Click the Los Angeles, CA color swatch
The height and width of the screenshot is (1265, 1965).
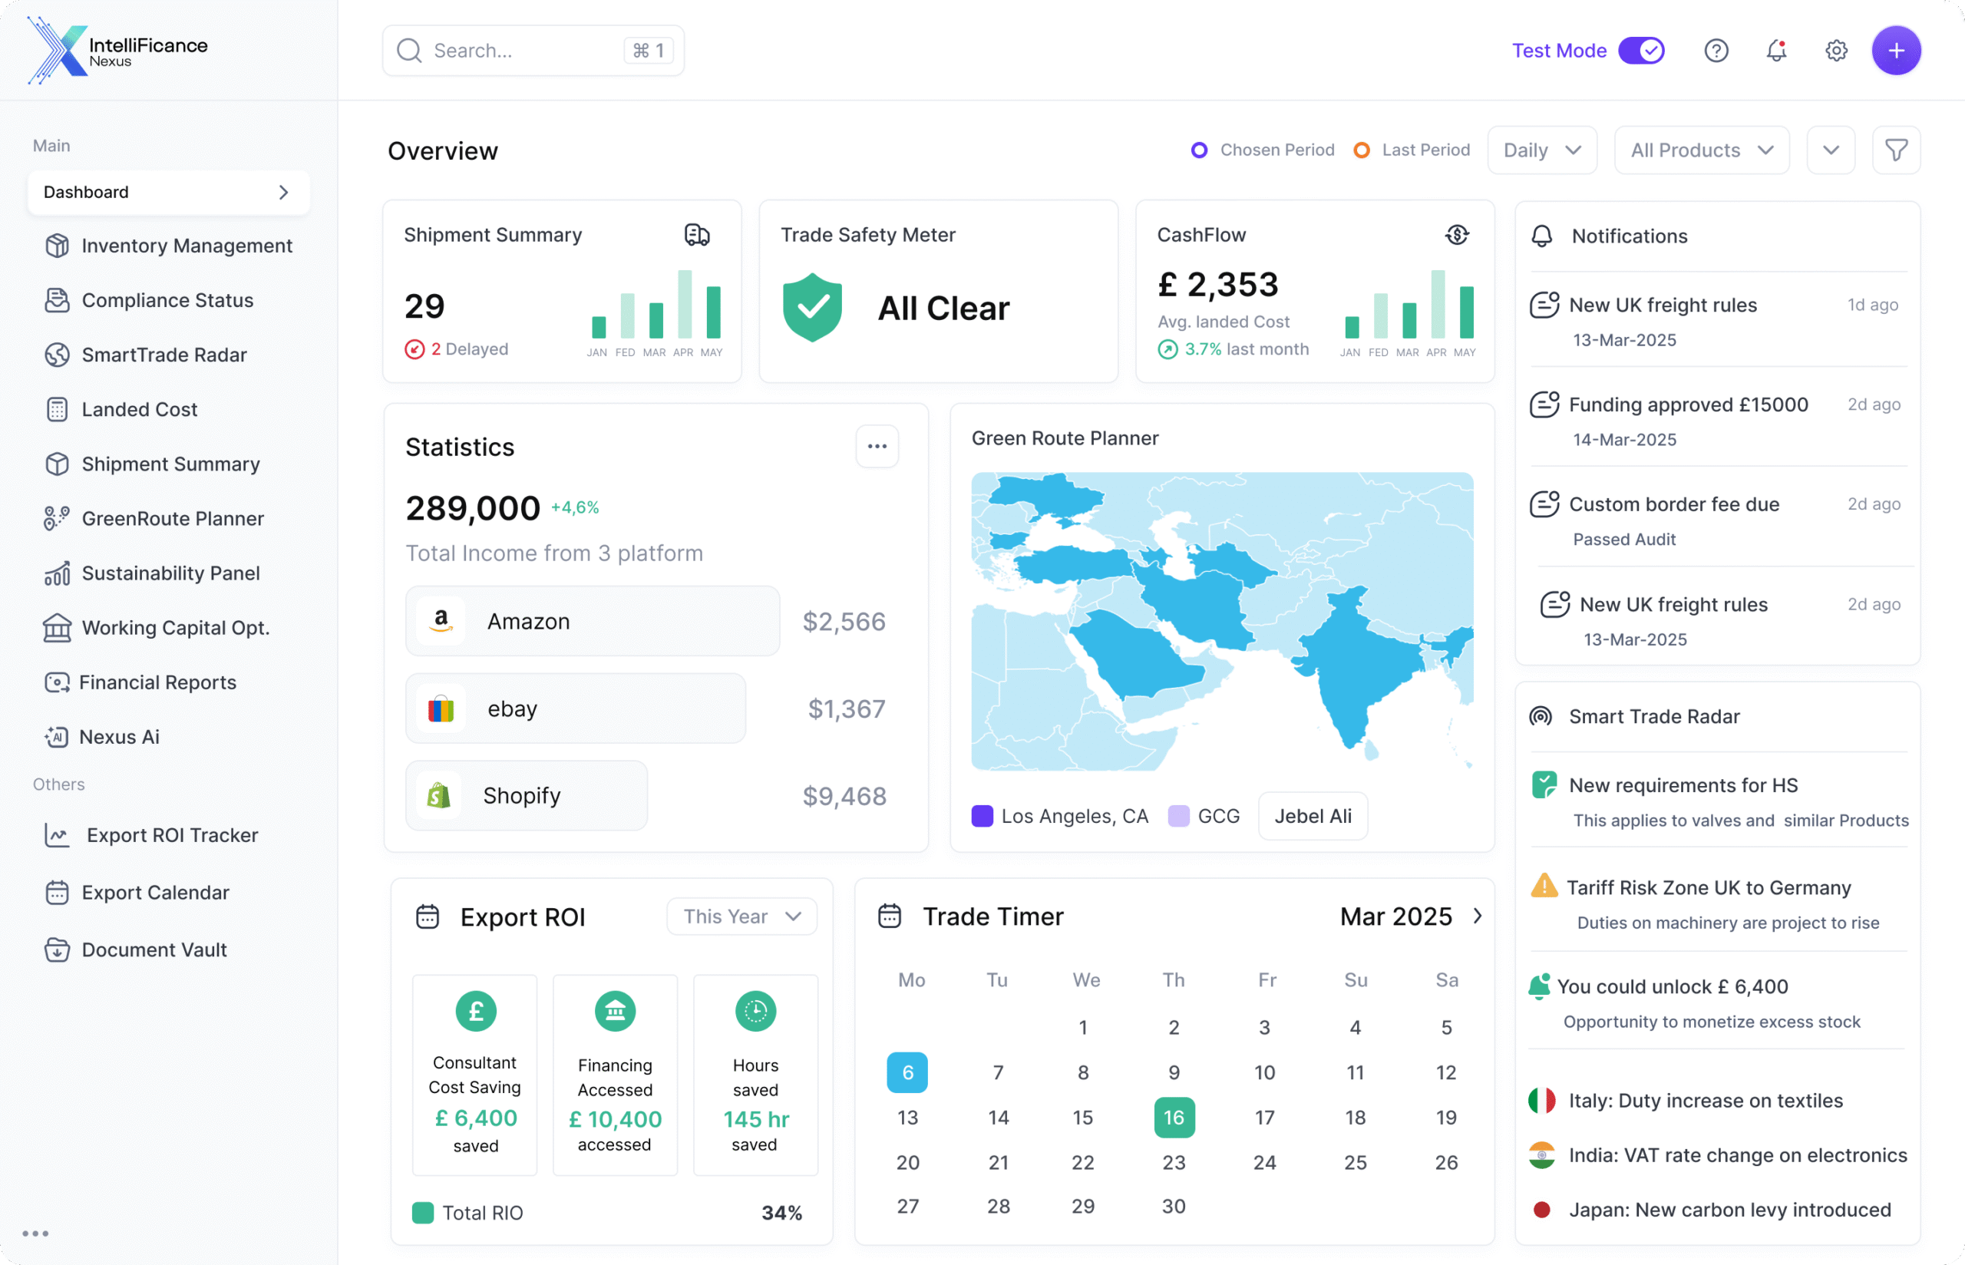(982, 816)
